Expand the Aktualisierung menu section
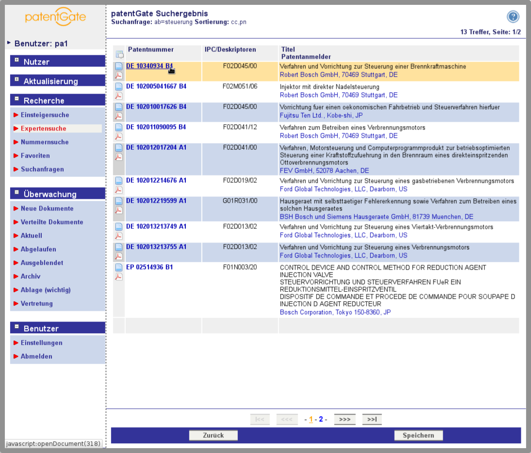 (x=17, y=79)
